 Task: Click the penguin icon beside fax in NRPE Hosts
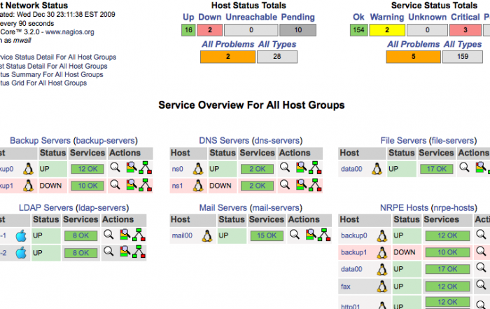tap(382, 287)
